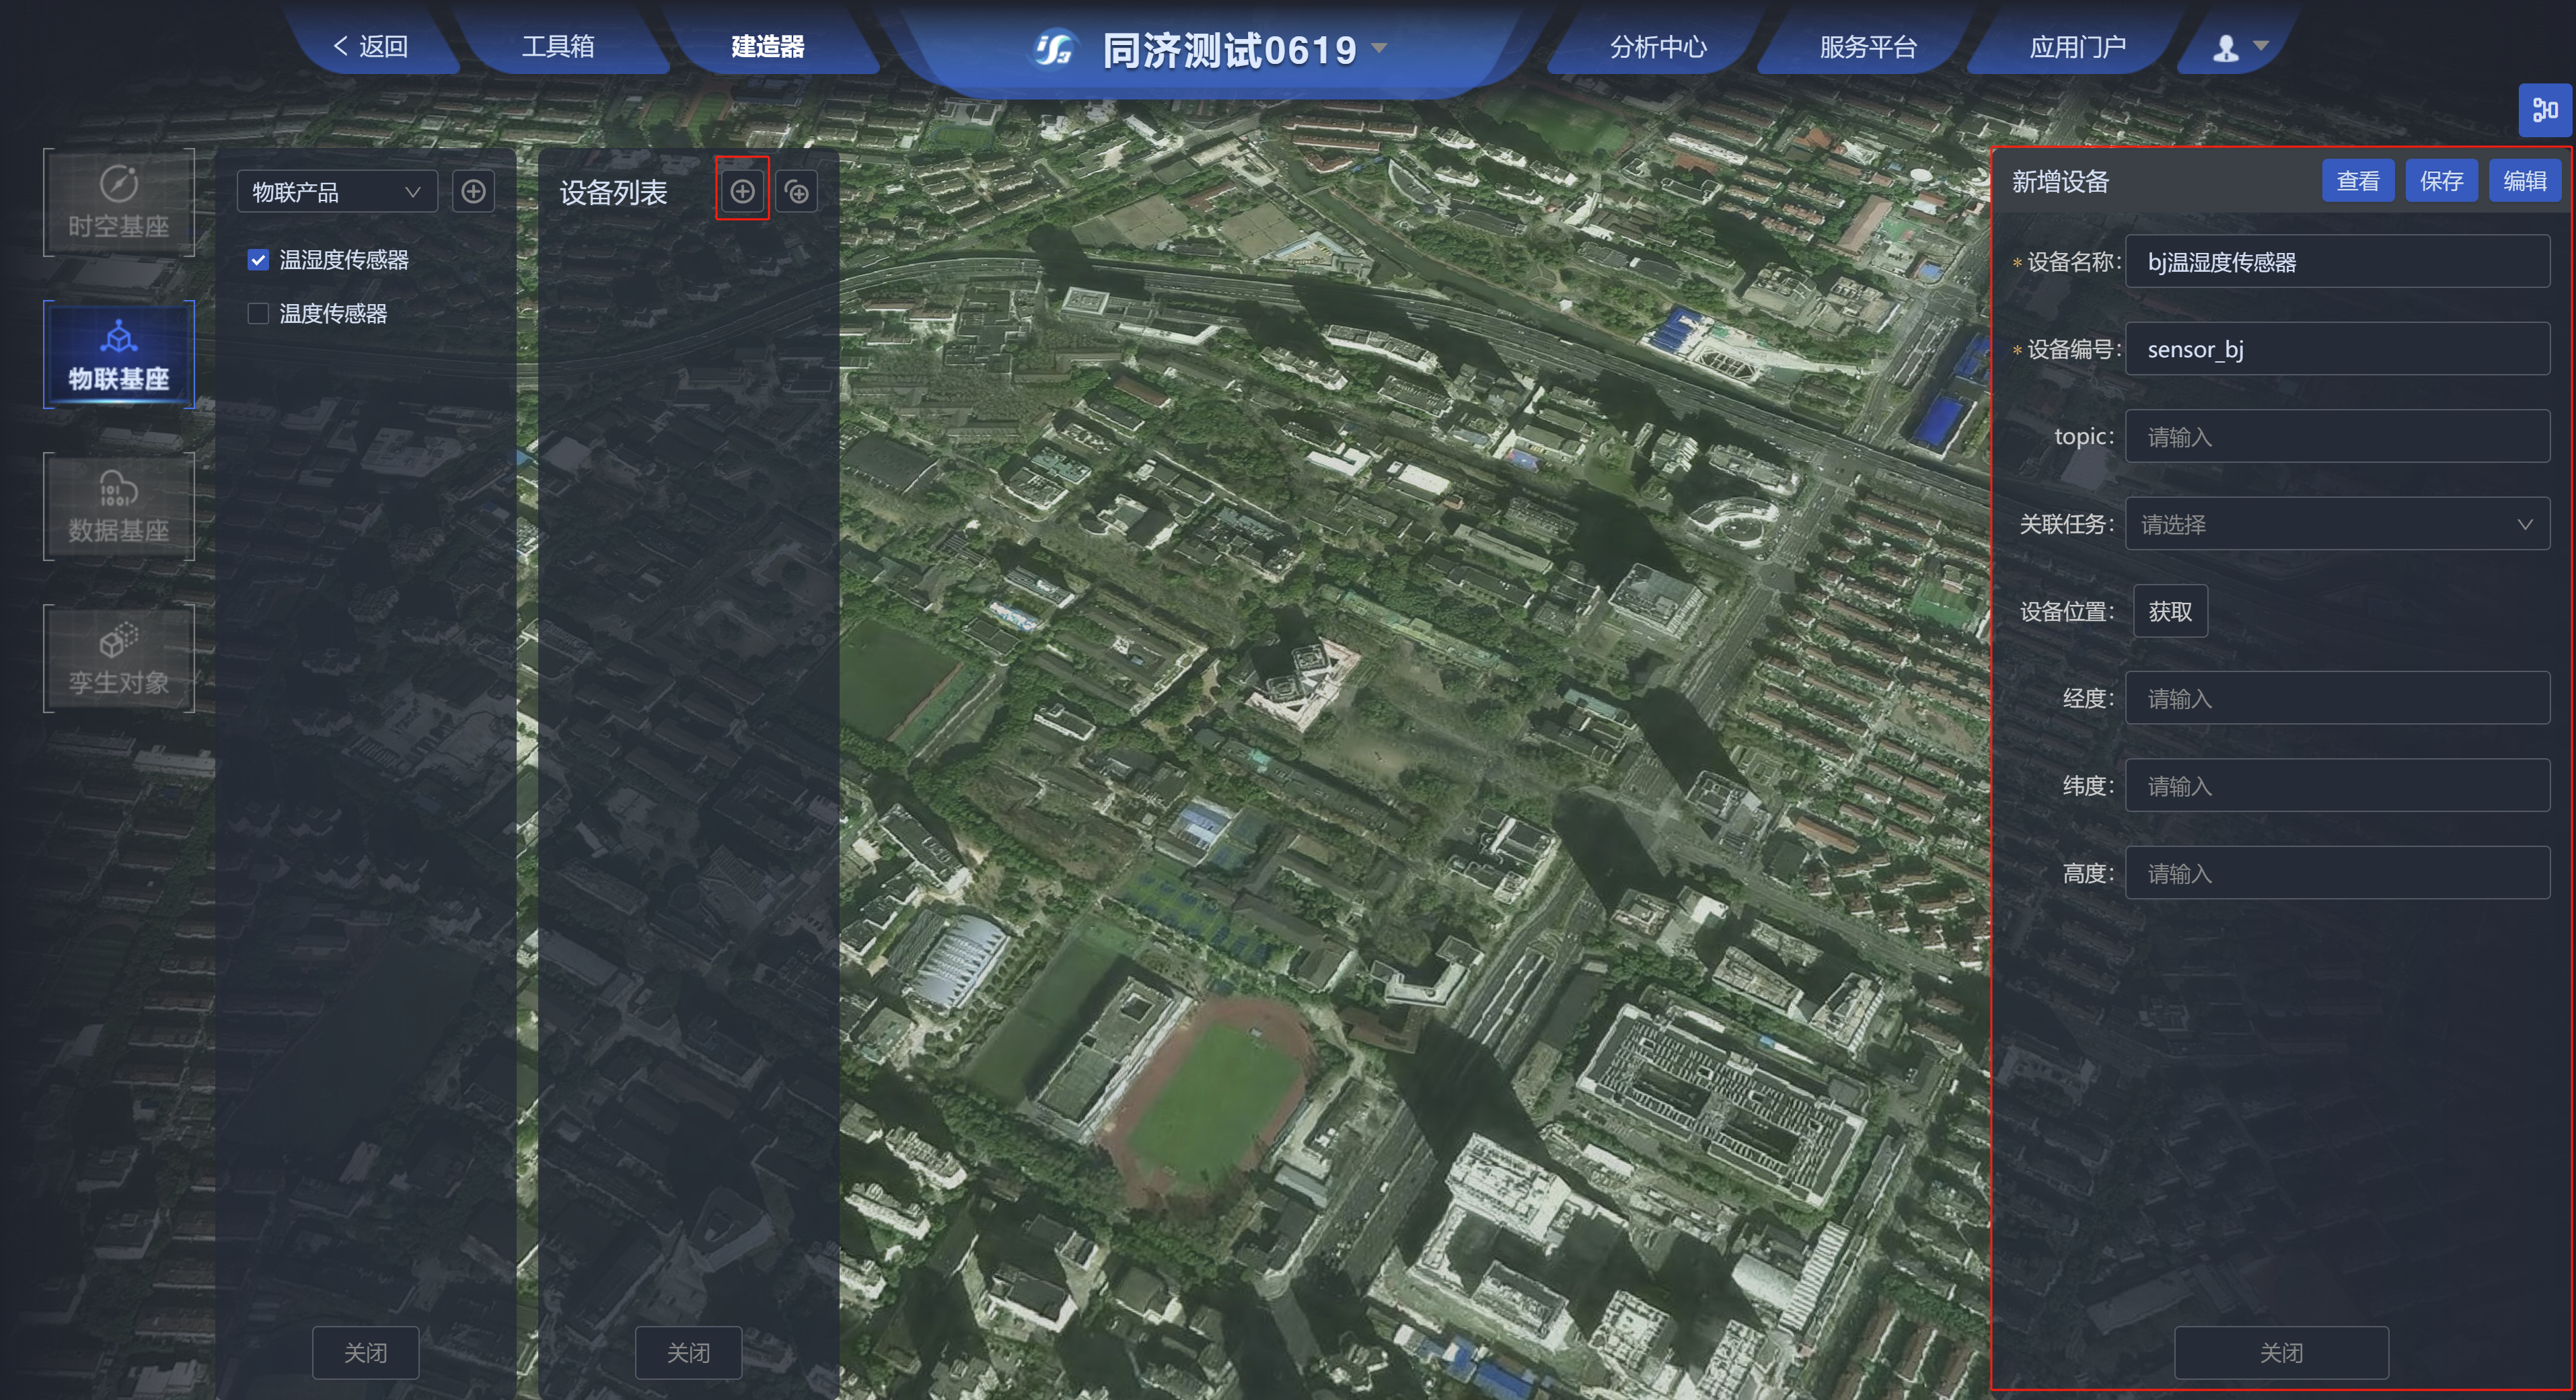The image size is (2576, 1400).
Task: Open the 应用门户 tab
Action: pos(2078,47)
